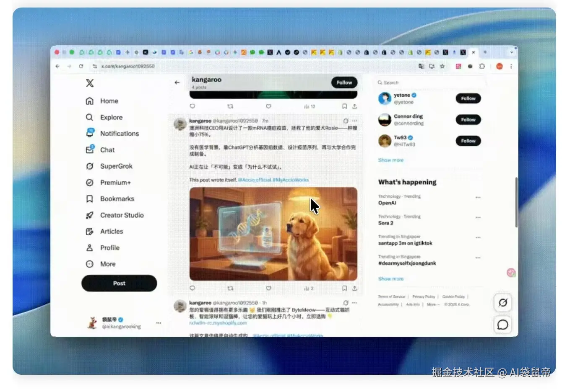Share the post with 12 views

[354, 106]
